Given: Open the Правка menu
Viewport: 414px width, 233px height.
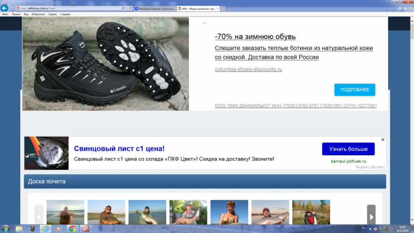Looking at the screenshot, I should [x=16, y=14].
